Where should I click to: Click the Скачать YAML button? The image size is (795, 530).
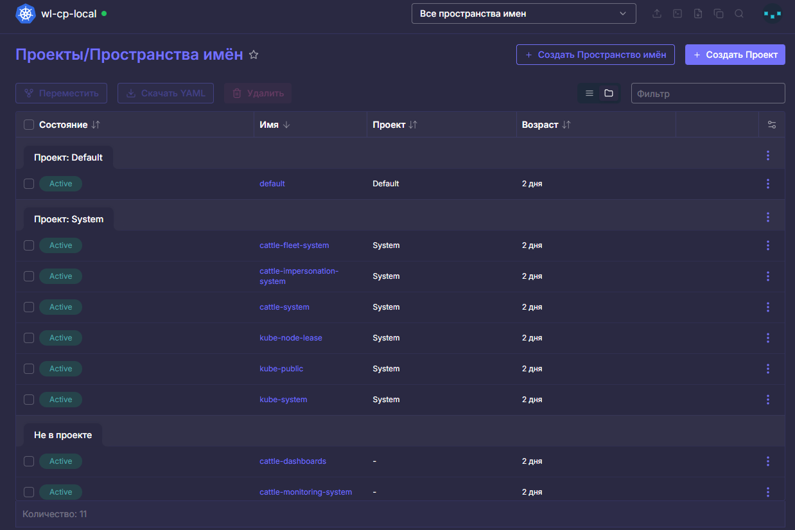[x=166, y=93]
